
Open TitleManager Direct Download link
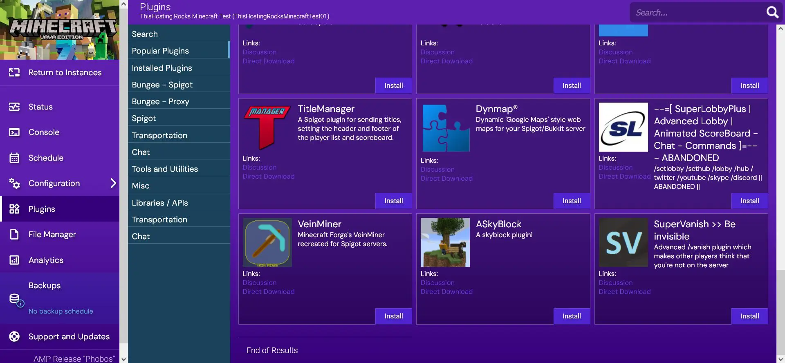click(268, 176)
